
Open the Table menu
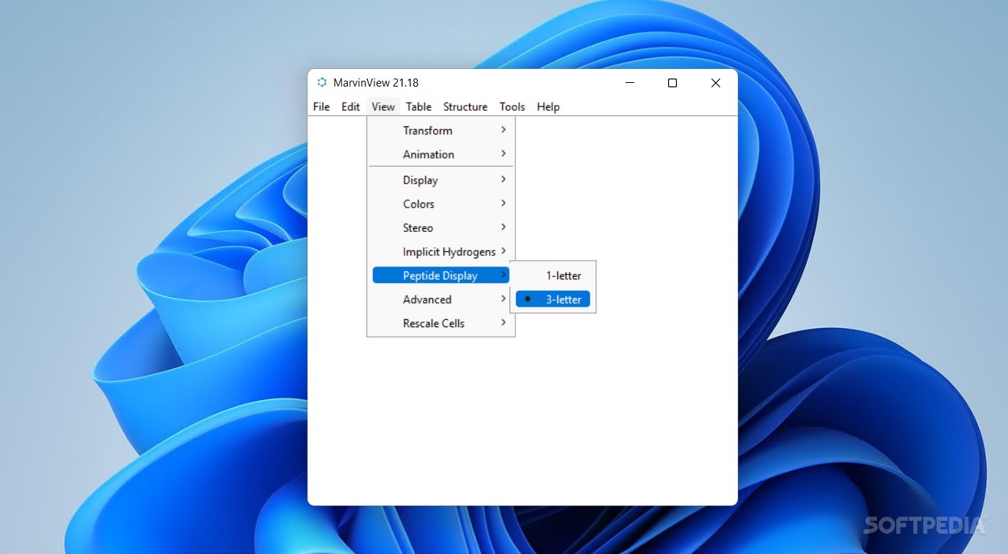click(418, 106)
